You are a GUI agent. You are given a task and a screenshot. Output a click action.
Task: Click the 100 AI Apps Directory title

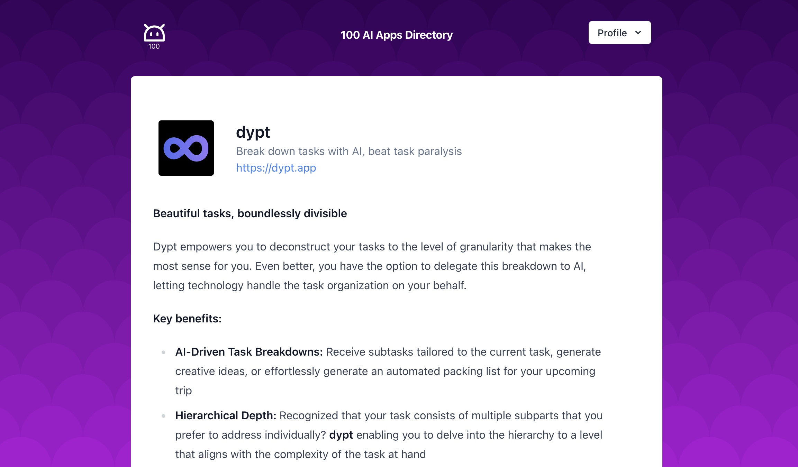point(397,35)
